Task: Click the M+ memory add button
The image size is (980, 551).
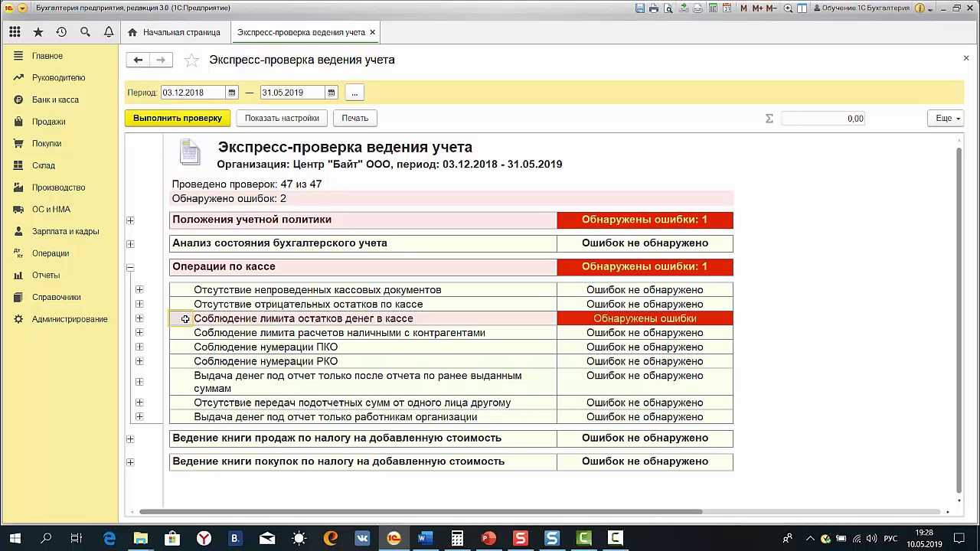Action: 759,8
